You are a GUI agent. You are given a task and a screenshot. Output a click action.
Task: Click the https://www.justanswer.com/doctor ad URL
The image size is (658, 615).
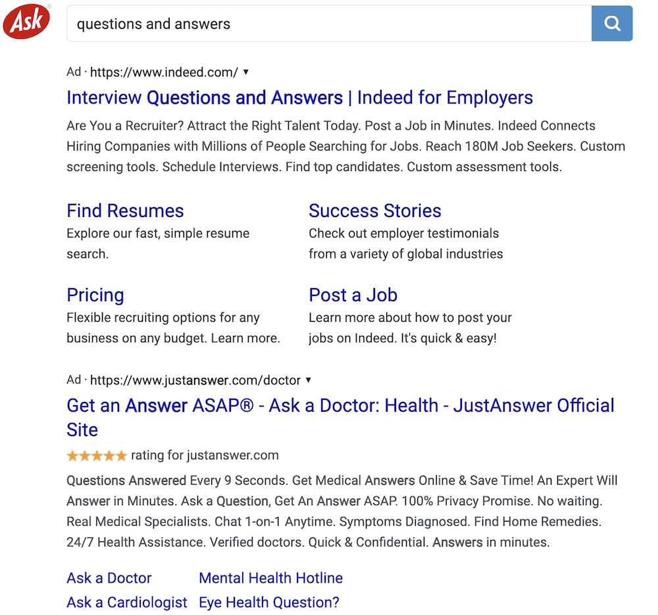tap(195, 380)
